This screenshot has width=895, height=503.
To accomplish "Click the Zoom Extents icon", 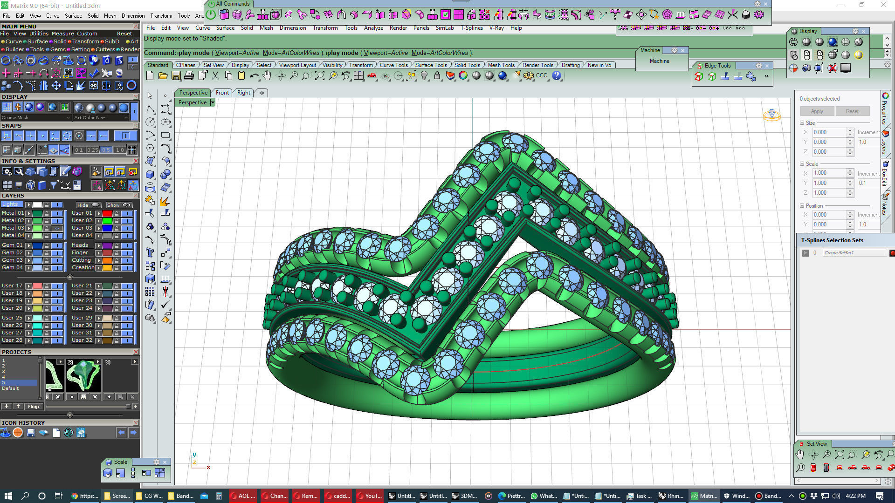I will pyautogui.click(x=319, y=75).
